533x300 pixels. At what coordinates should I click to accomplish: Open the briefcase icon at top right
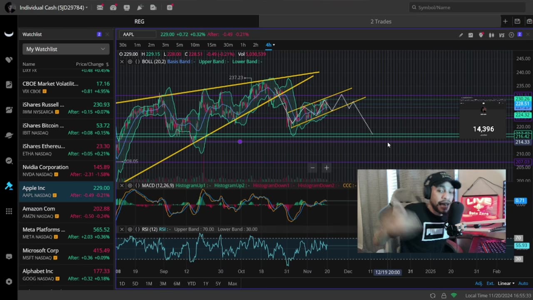point(529,21)
